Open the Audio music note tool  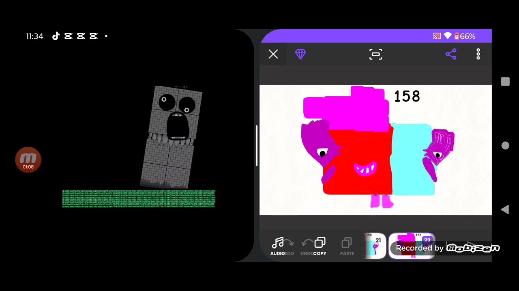[278, 246]
